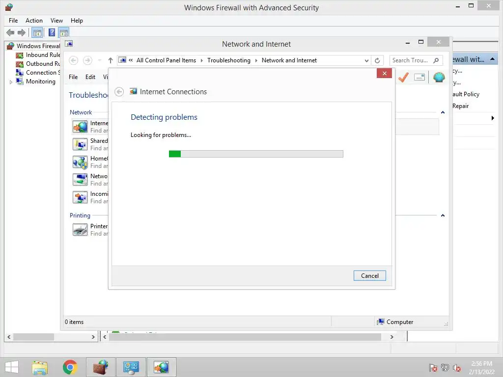Click left arrow of center pane scrollbar
The height and width of the screenshot is (377, 503).
(105, 337)
